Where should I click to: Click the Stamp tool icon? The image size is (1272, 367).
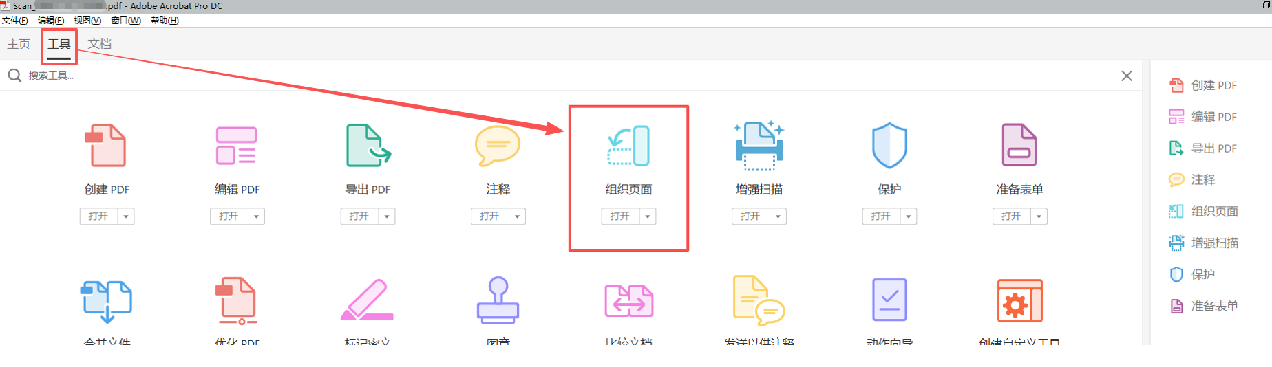(x=498, y=300)
